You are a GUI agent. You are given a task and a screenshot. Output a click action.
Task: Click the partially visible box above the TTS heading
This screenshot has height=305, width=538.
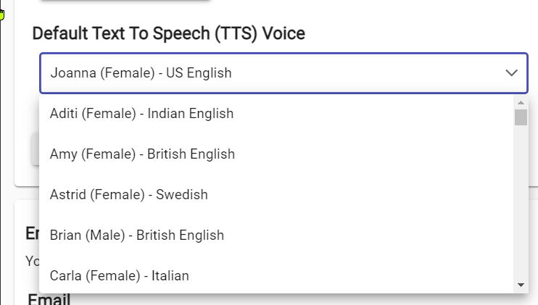click(x=123, y=2)
